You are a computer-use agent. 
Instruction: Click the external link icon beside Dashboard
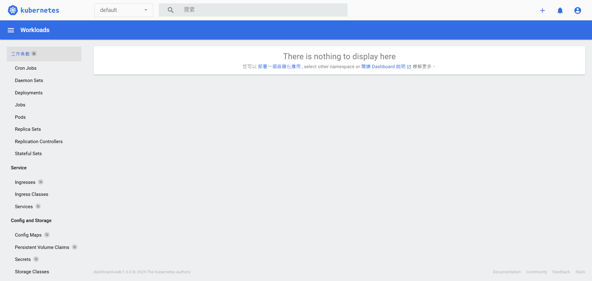[409, 67]
